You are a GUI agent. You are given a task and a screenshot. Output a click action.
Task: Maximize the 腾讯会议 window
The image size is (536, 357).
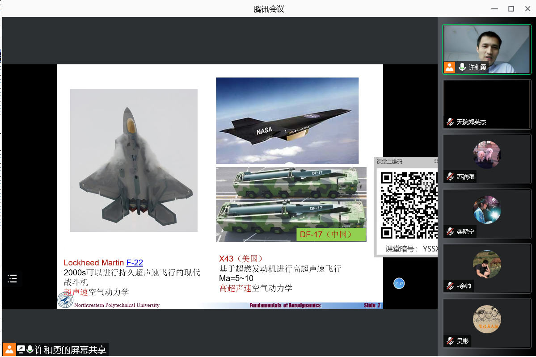tap(511, 8)
